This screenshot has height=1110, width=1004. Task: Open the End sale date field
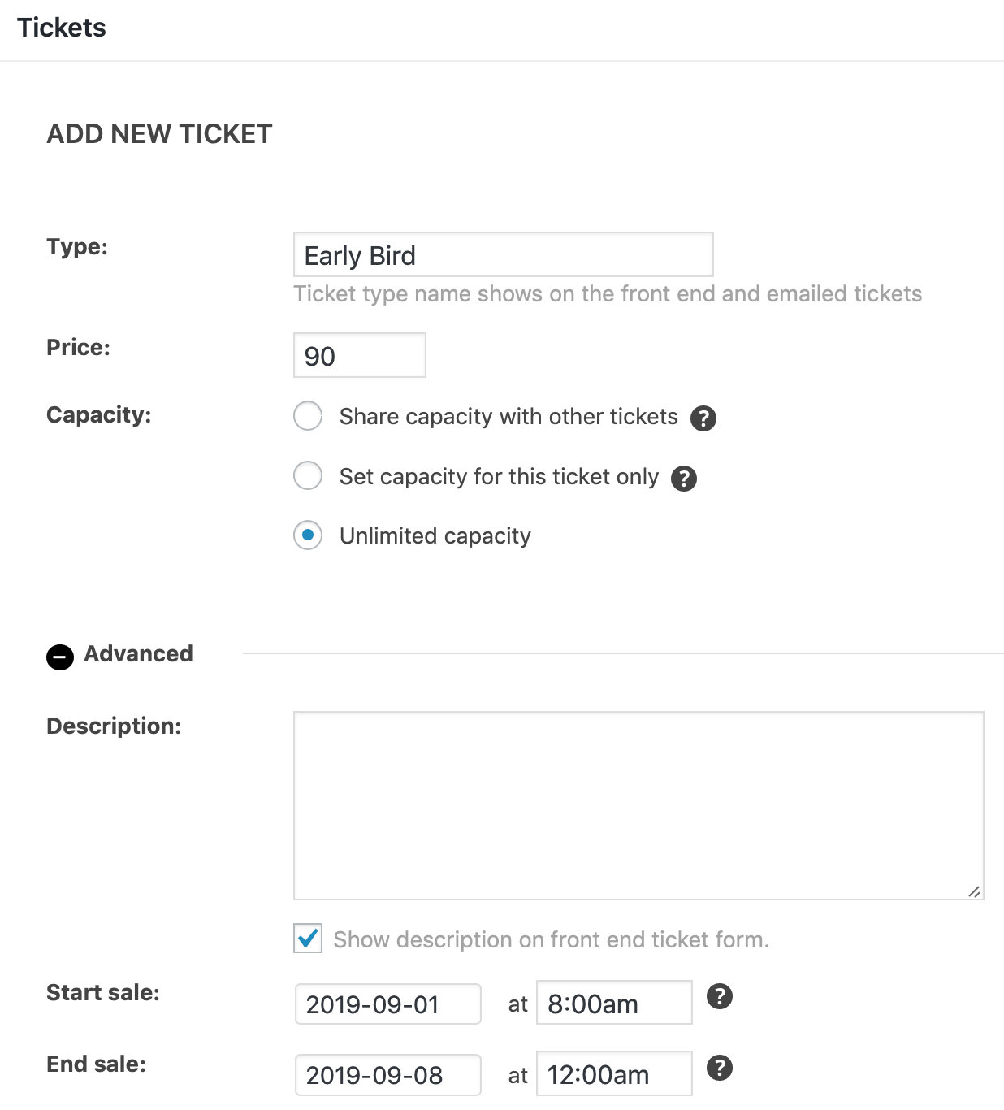click(x=388, y=1075)
